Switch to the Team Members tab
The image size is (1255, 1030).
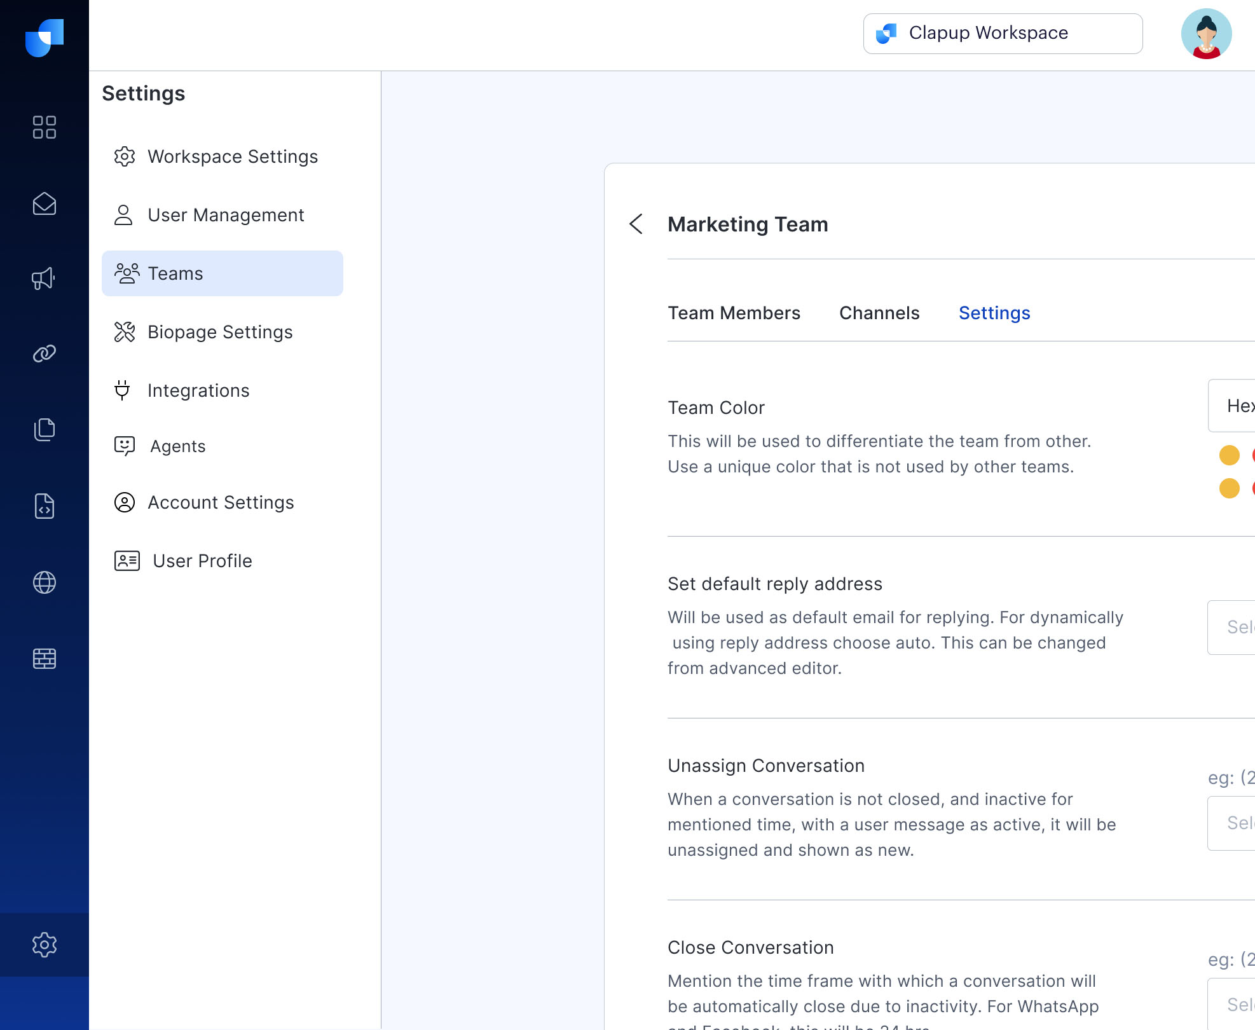(734, 313)
